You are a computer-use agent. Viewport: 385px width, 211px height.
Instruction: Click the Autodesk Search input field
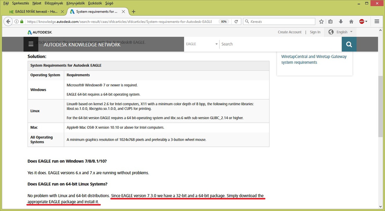[280, 44]
